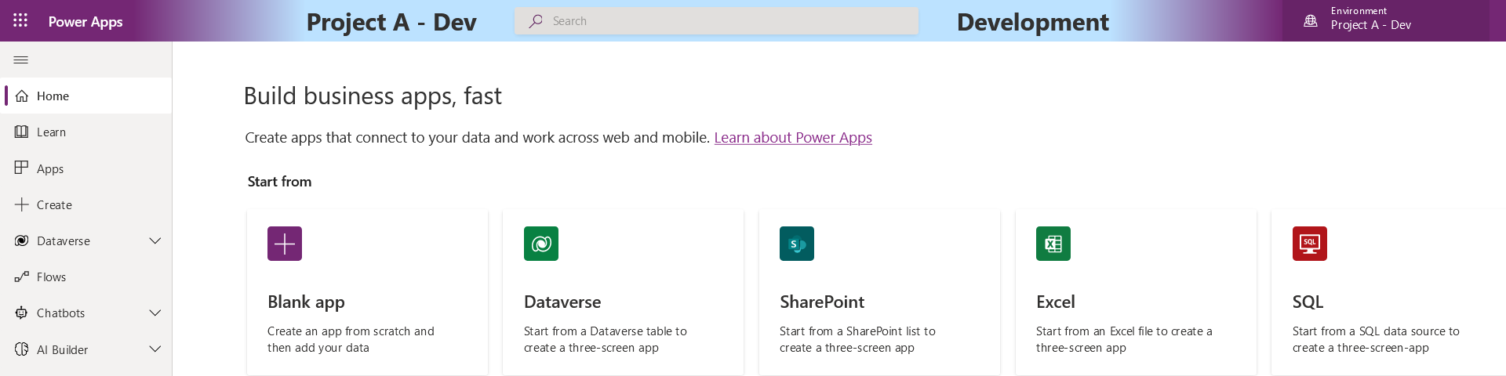Open Apps in the left navigation
The width and height of the screenshot is (1506, 376).
86,168
